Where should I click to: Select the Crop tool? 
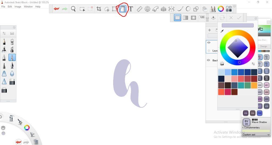coord(99,9)
